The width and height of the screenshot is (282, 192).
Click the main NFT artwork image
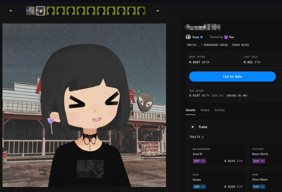[84, 105]
